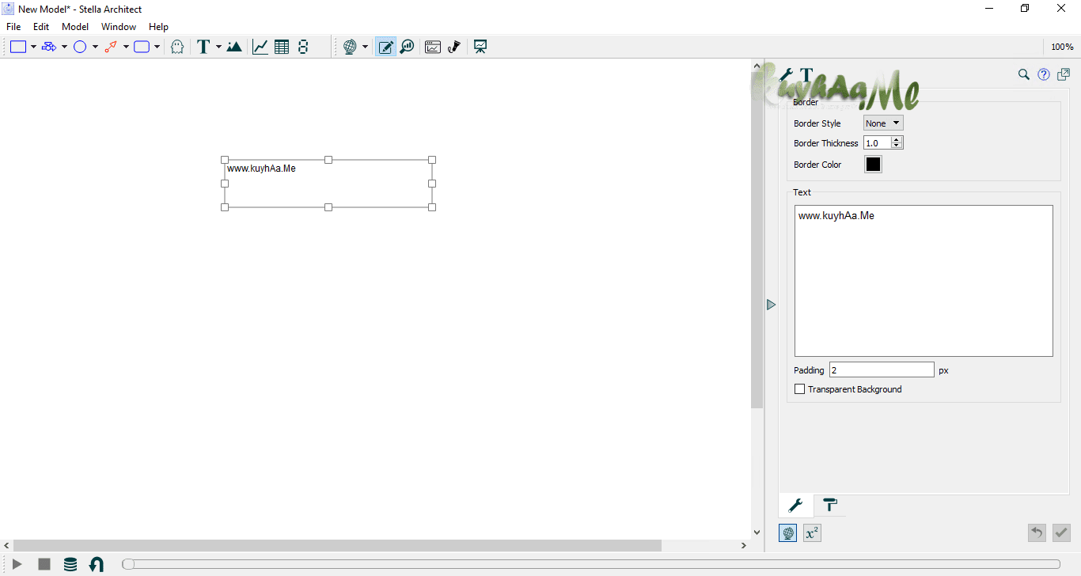Click the simulation progress slider handle
This screenshot has height=576, width=1081.
coord(127,564)
